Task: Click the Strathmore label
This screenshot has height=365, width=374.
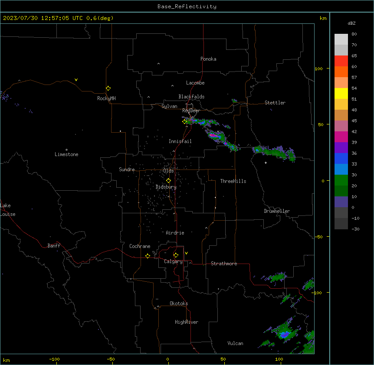Action: [224, 264]
